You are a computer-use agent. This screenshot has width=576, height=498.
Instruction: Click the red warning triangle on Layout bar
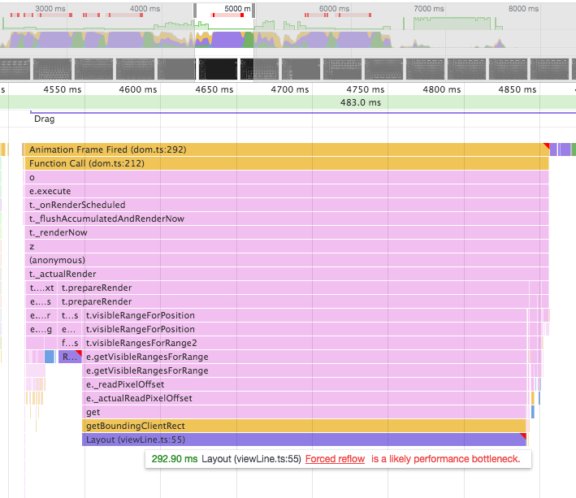[x=524, y=435]
